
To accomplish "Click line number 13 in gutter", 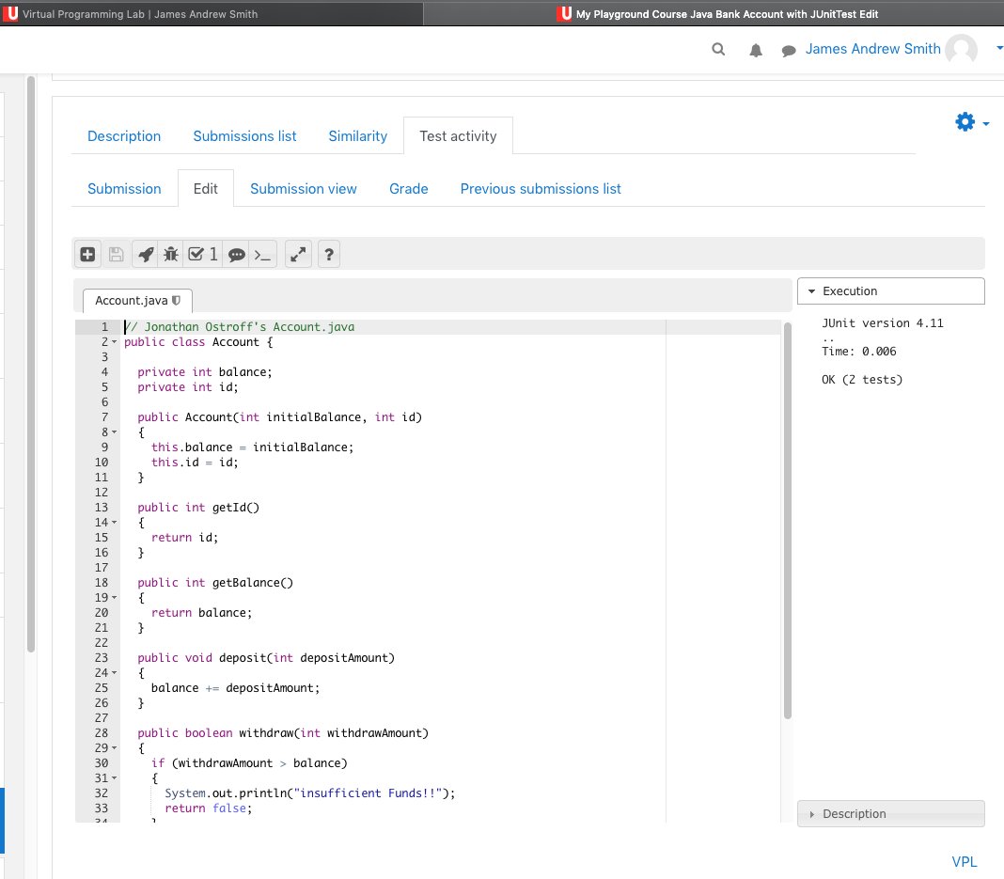I will pyautogui.click(x=102, y=507).
